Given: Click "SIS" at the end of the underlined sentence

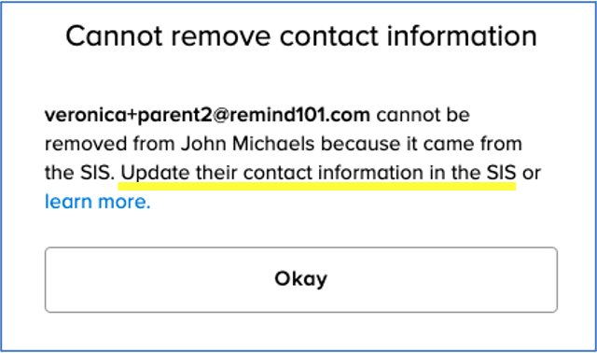Looking at the screenshot, I should [501, 173].
